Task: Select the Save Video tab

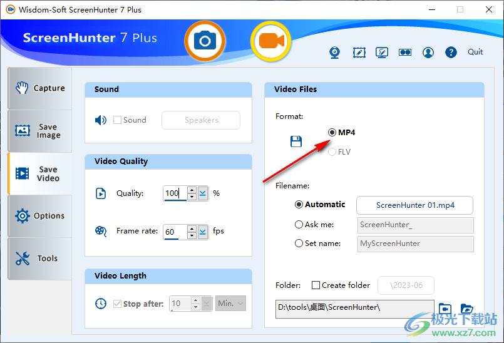Action: click(x=40, y=173)
